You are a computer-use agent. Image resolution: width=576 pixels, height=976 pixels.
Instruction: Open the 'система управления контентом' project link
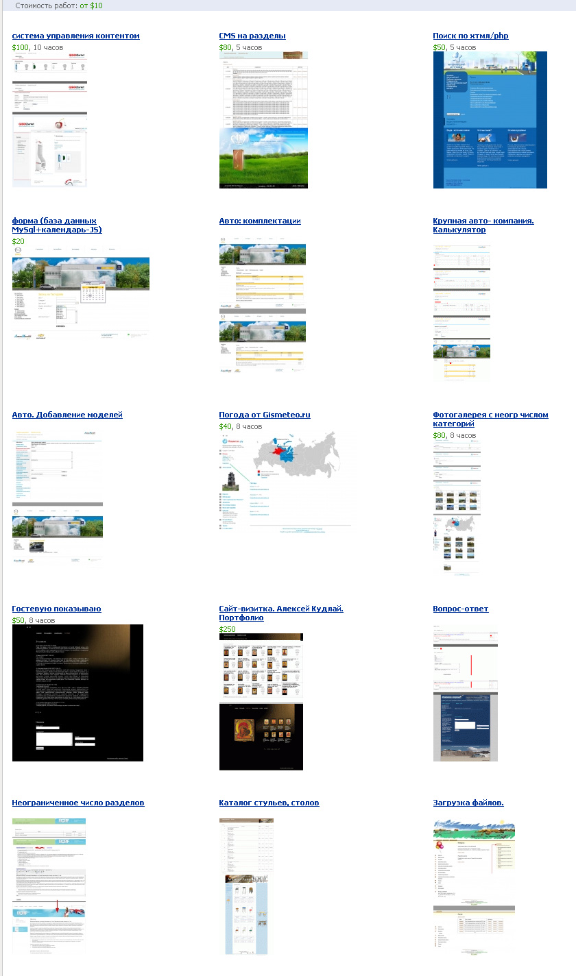pos(76,36)
